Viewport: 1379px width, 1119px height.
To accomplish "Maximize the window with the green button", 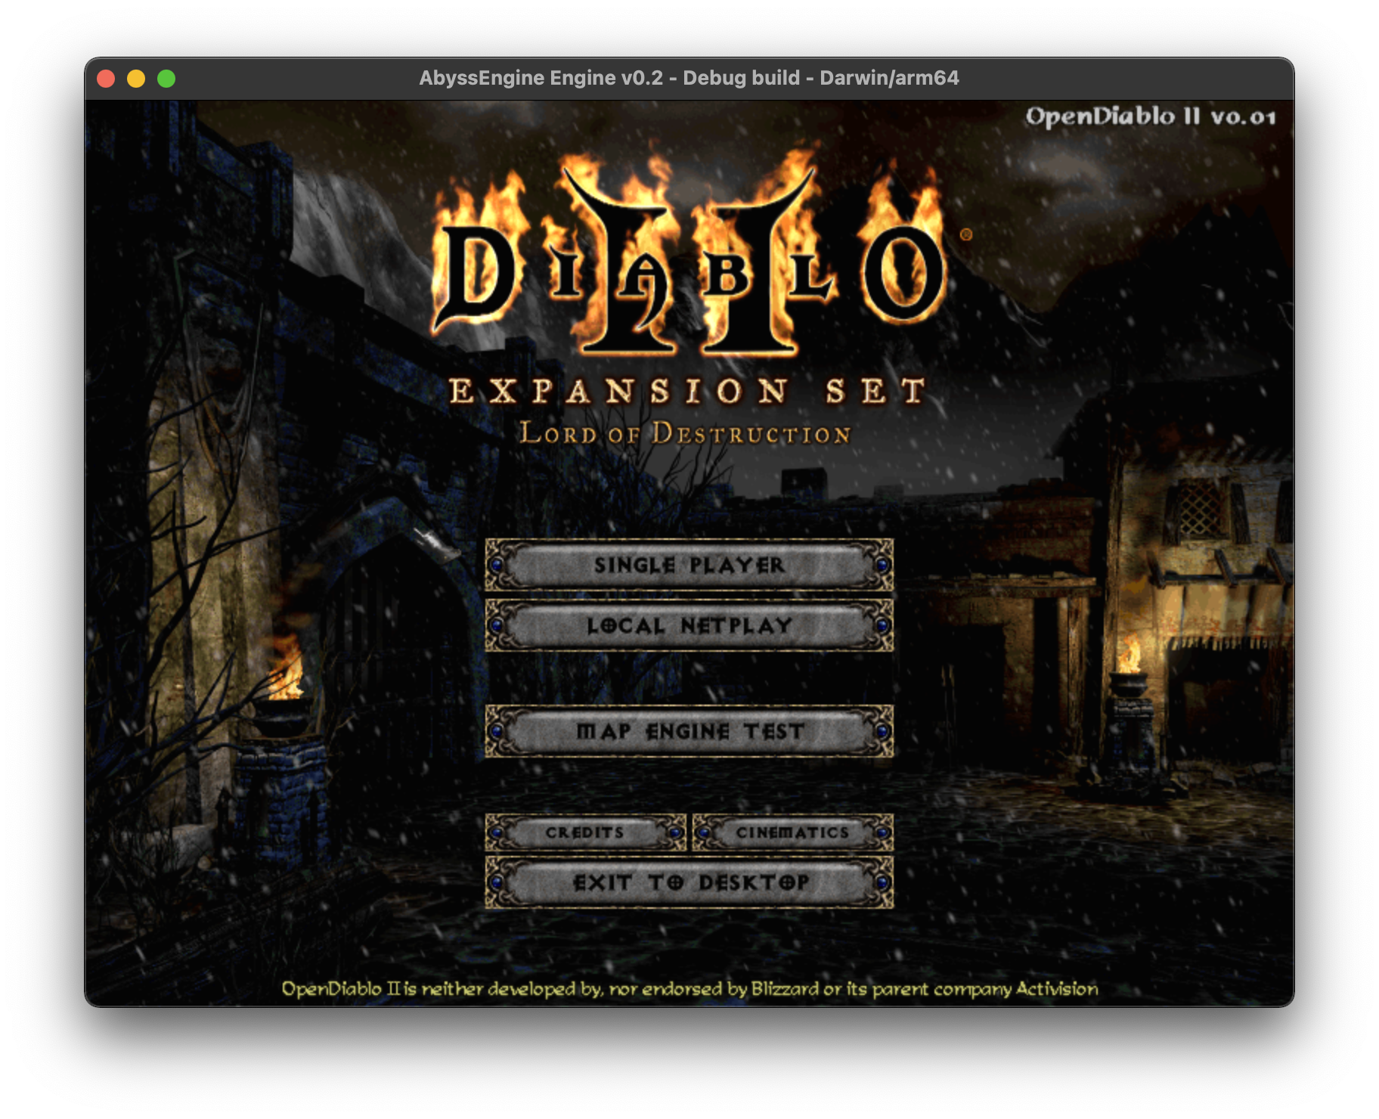I will tap(166, 79).
